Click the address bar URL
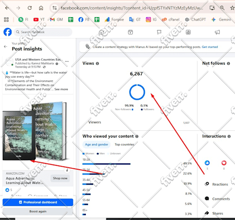The width and height of the screenshot is (235, 220). 132,8
